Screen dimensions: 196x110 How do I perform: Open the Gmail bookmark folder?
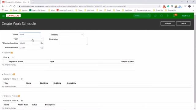pos(108,10)
